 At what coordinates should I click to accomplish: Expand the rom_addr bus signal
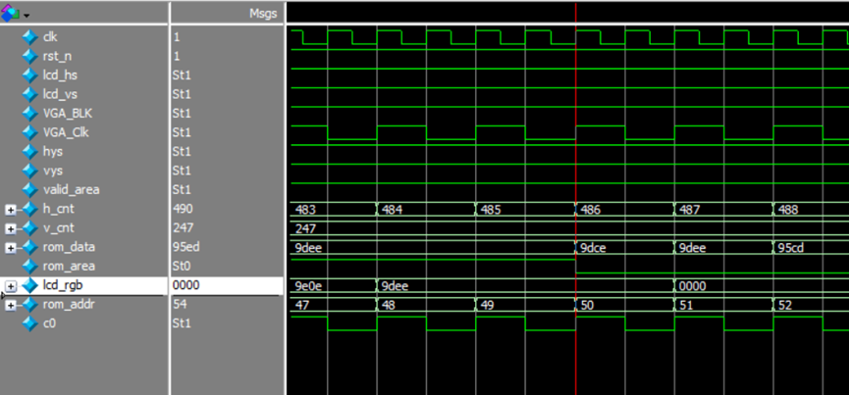pyautogui.click(x=10, y=305)
